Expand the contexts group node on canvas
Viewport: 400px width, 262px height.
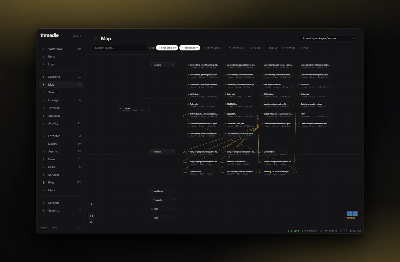tap(162, 152)
